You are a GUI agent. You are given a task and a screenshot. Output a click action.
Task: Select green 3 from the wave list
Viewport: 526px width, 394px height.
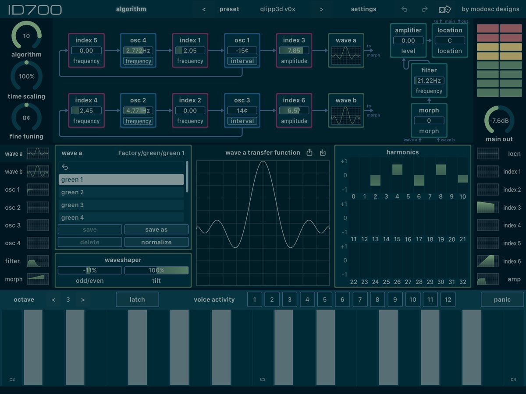121,204
